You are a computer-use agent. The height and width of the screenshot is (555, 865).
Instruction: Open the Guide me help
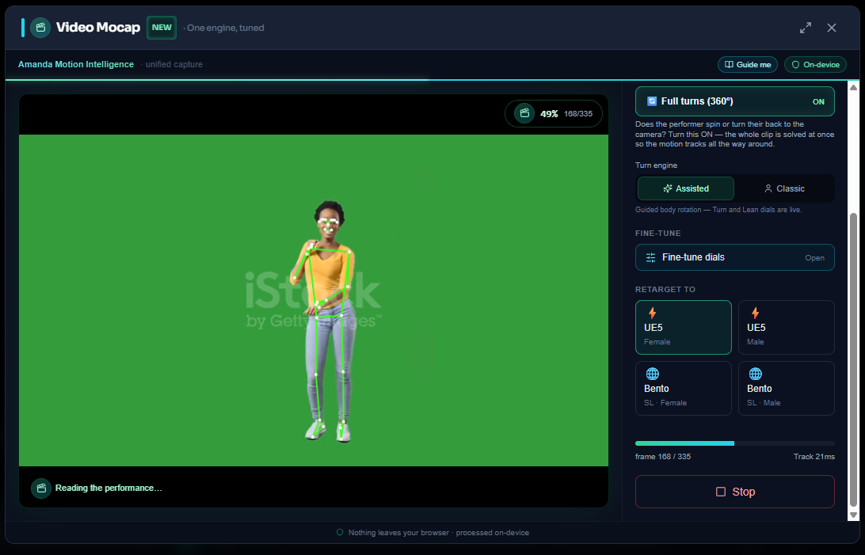(748, 64)
